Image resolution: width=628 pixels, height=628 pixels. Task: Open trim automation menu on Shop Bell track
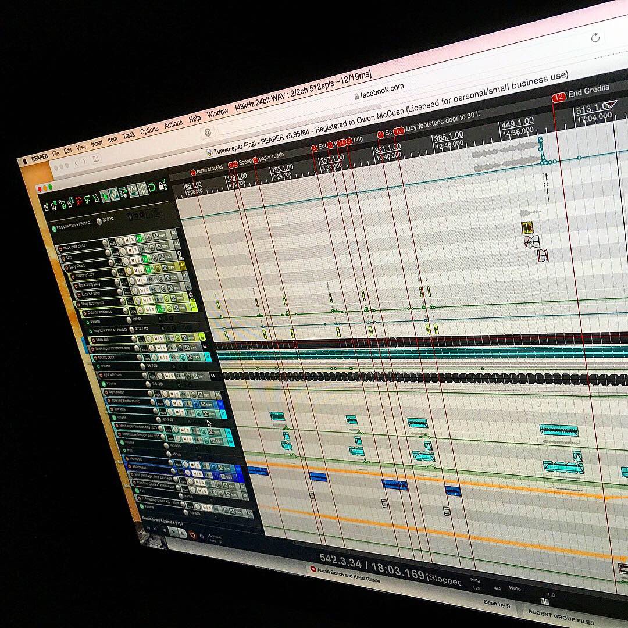point(191,338)
